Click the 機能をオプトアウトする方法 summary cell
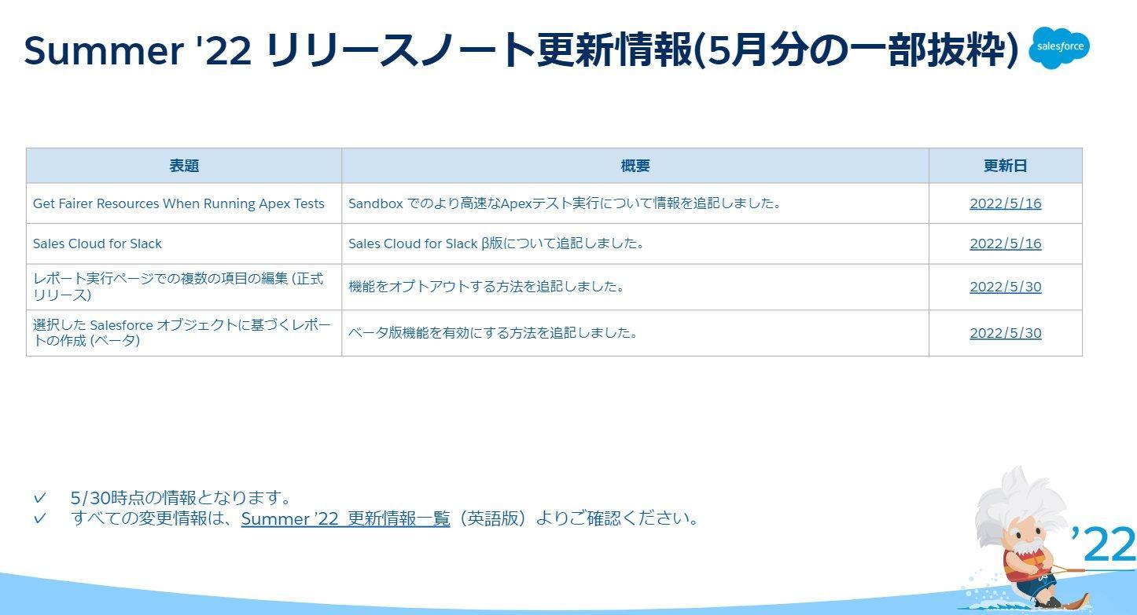The image size is (1137, 615). coord(635,287)
